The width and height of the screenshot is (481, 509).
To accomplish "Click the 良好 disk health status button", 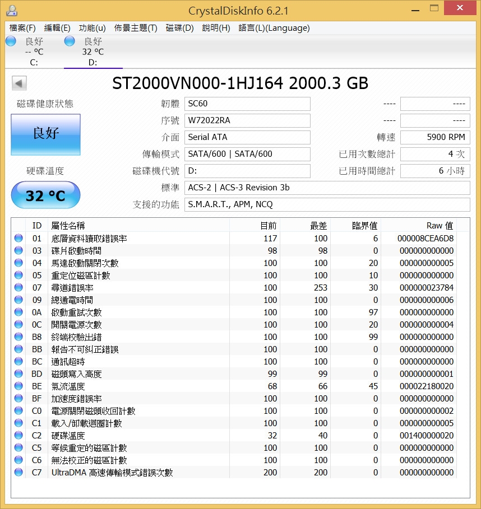I will click(x=46, y=134).
